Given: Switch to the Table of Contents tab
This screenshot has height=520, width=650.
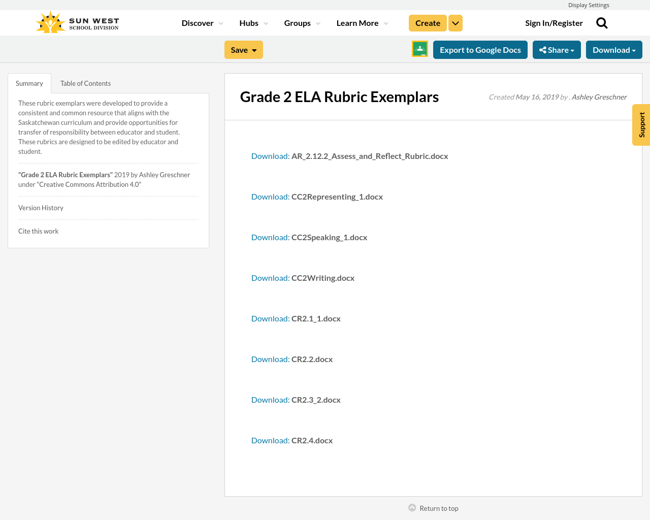Looking at the screenshot, I should (85, 83).
